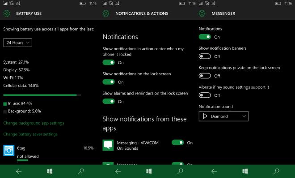Viewport: 295px width, 178px height.
Task: Open the 6tag app icon
Action: coord(9,151)
